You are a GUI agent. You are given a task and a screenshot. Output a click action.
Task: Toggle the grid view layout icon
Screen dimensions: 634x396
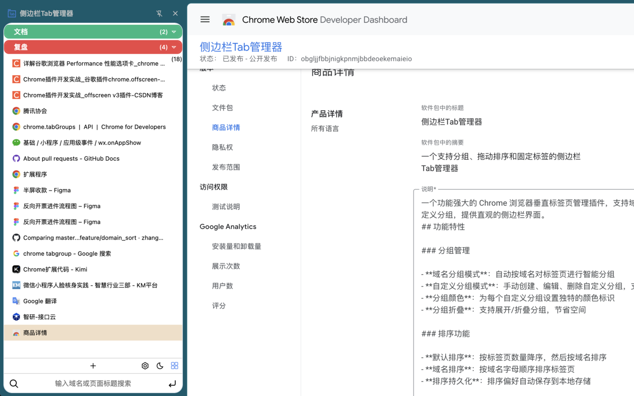point(174,365)
